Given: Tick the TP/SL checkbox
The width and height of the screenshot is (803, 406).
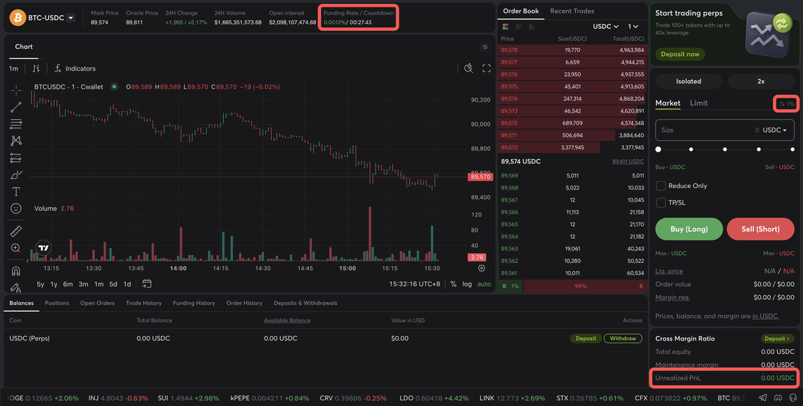Looking at the screenshot, I should (661, 202).
